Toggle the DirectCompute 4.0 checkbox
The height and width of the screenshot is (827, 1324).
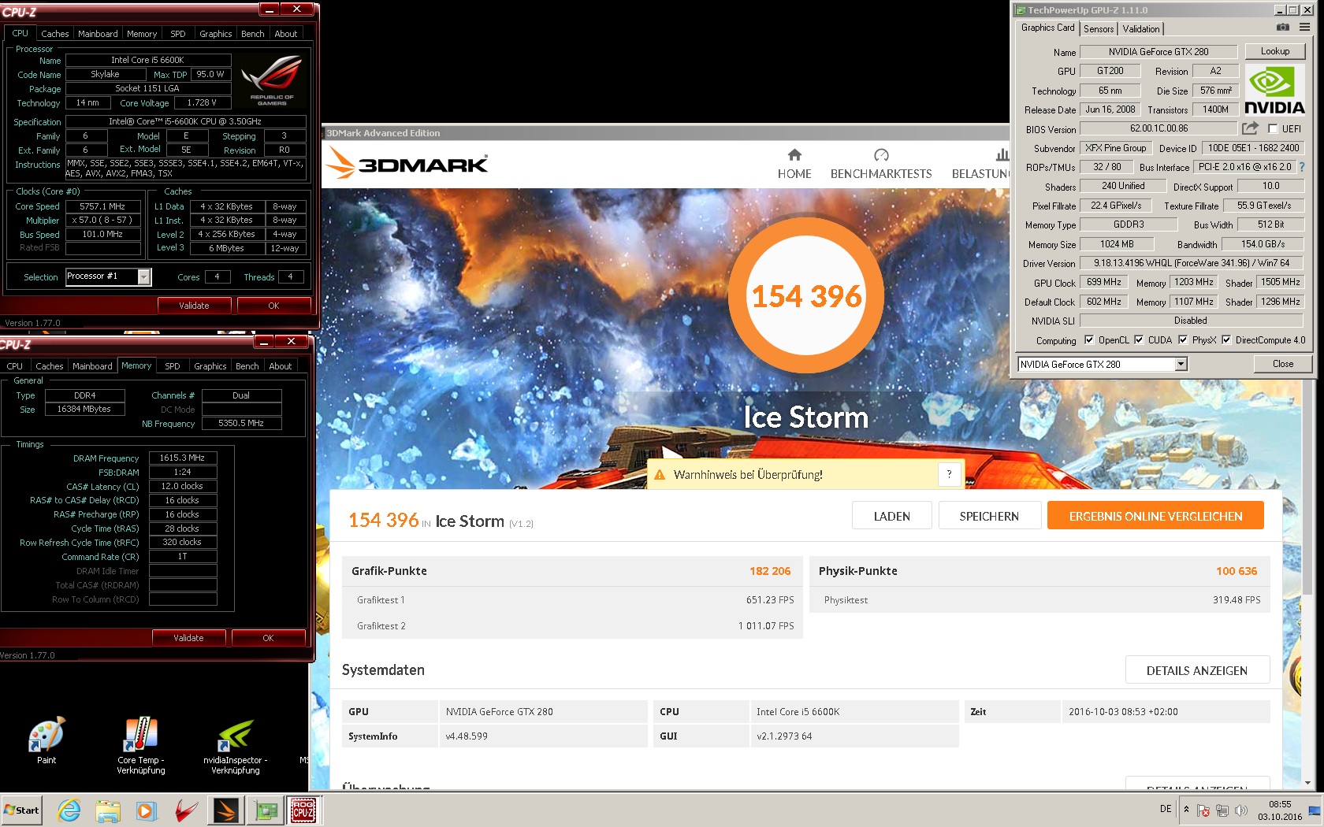1226,340
